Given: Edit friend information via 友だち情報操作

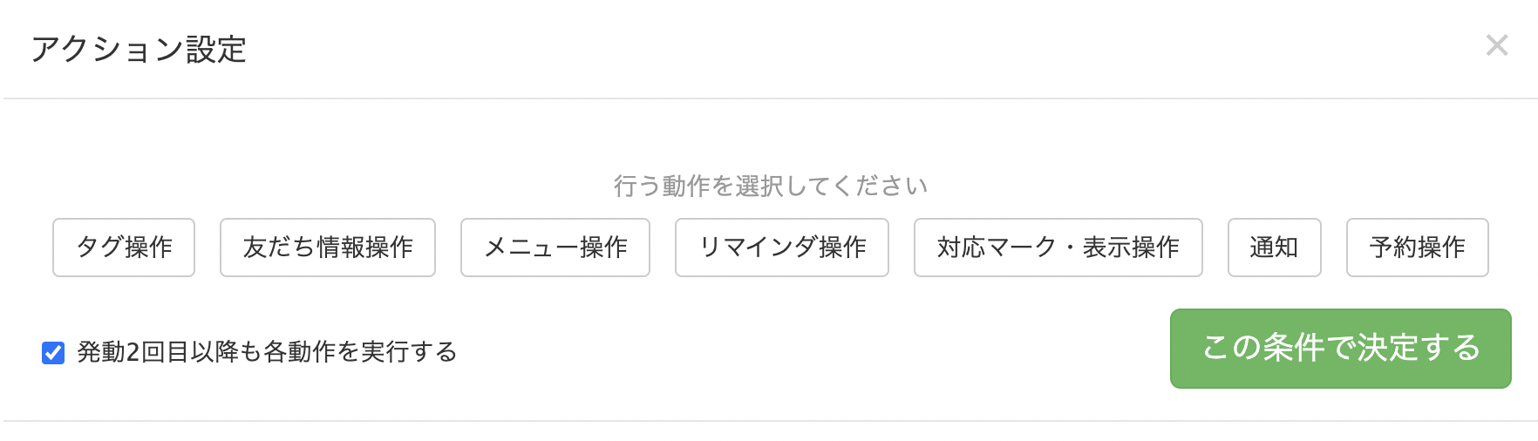Looking at the screenshot, I should pyautogui.click(x=328, y=248).
